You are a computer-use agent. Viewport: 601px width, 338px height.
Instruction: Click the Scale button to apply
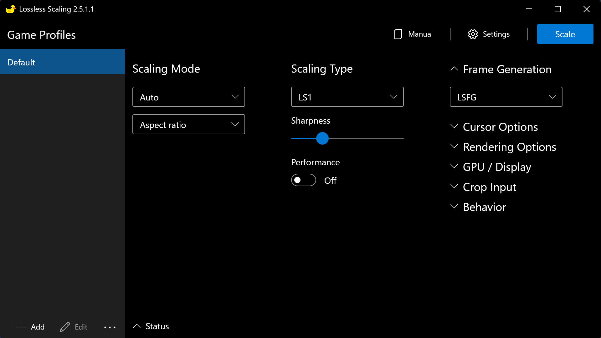pos(565,34)
